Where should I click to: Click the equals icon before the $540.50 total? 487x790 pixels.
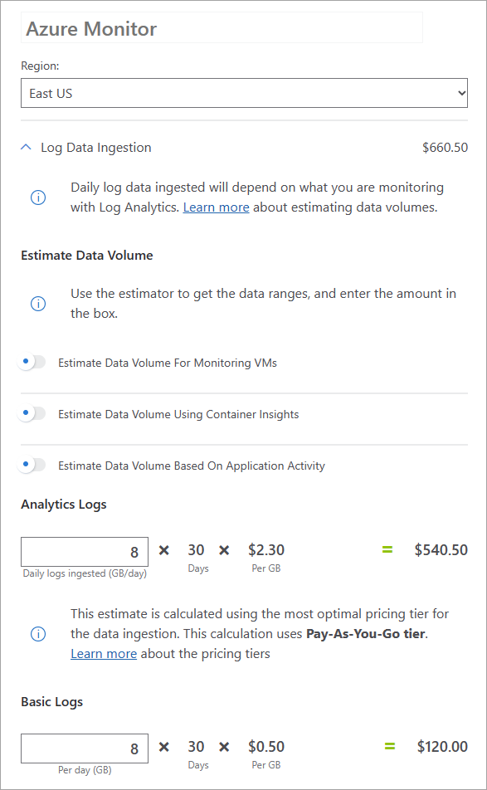pos(389,549)
